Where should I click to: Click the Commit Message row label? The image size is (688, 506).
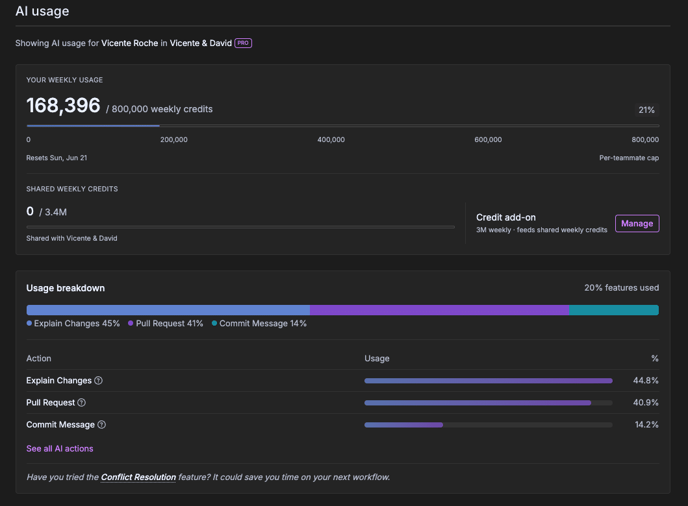(x=60, y=424)
